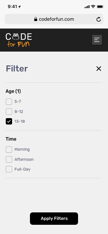108x234 pixels.
Task: Reload the page using refresh icon
Action: pyautogui.click(x=98, y=19)
